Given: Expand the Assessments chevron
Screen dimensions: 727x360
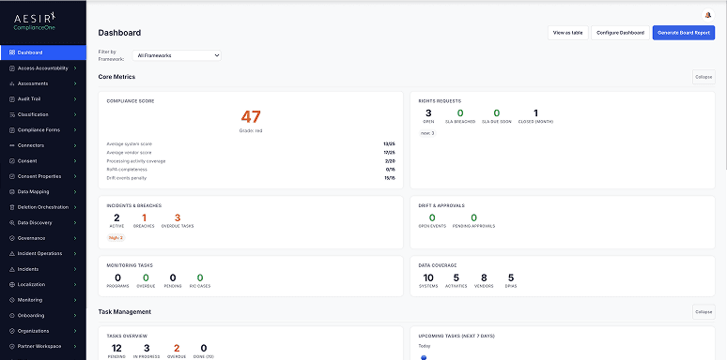Looking at the screenshot, I should pyautogui.click(x=75, y=83).
